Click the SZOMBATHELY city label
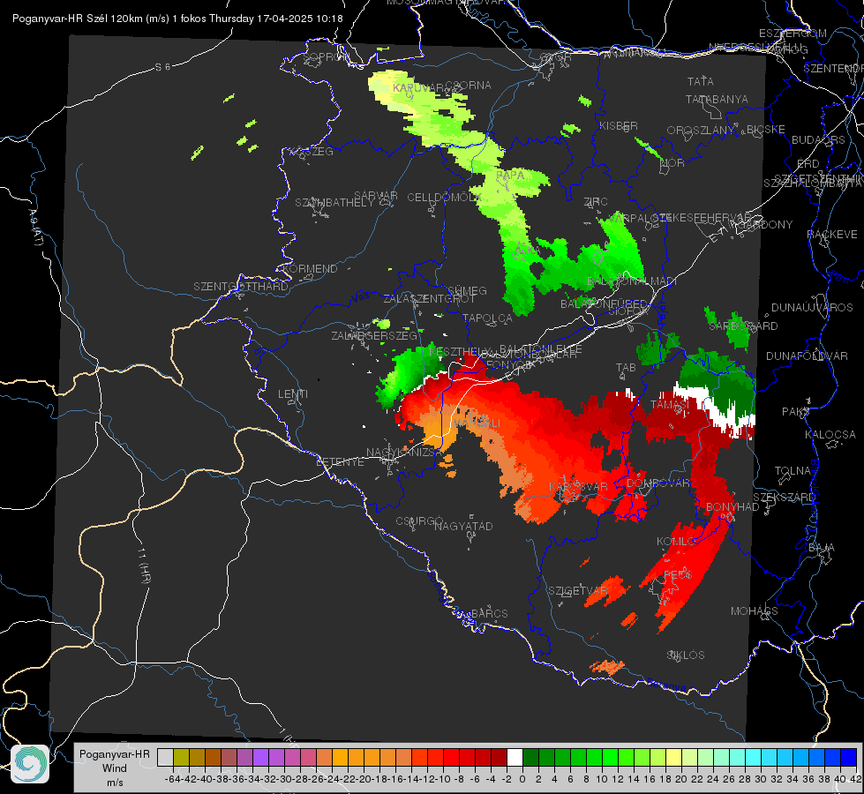 click(x=334, y=203)
